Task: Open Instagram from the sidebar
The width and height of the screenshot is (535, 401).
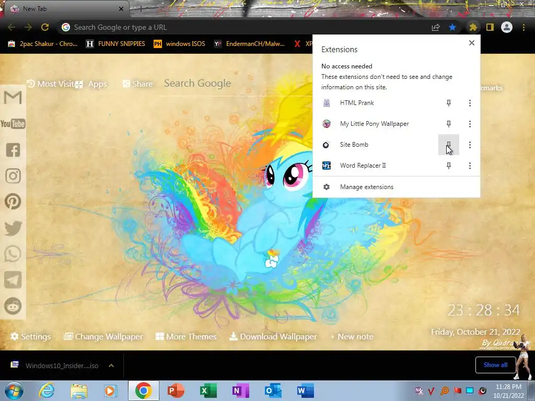Action: (13, 176)
